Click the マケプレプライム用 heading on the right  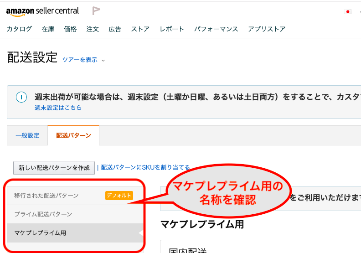click(202, 224)
